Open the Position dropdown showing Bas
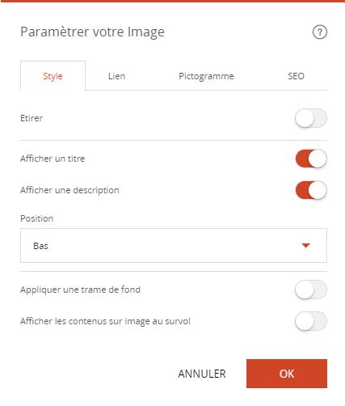Screen dimensions: 345x406 tap(174, 245)
